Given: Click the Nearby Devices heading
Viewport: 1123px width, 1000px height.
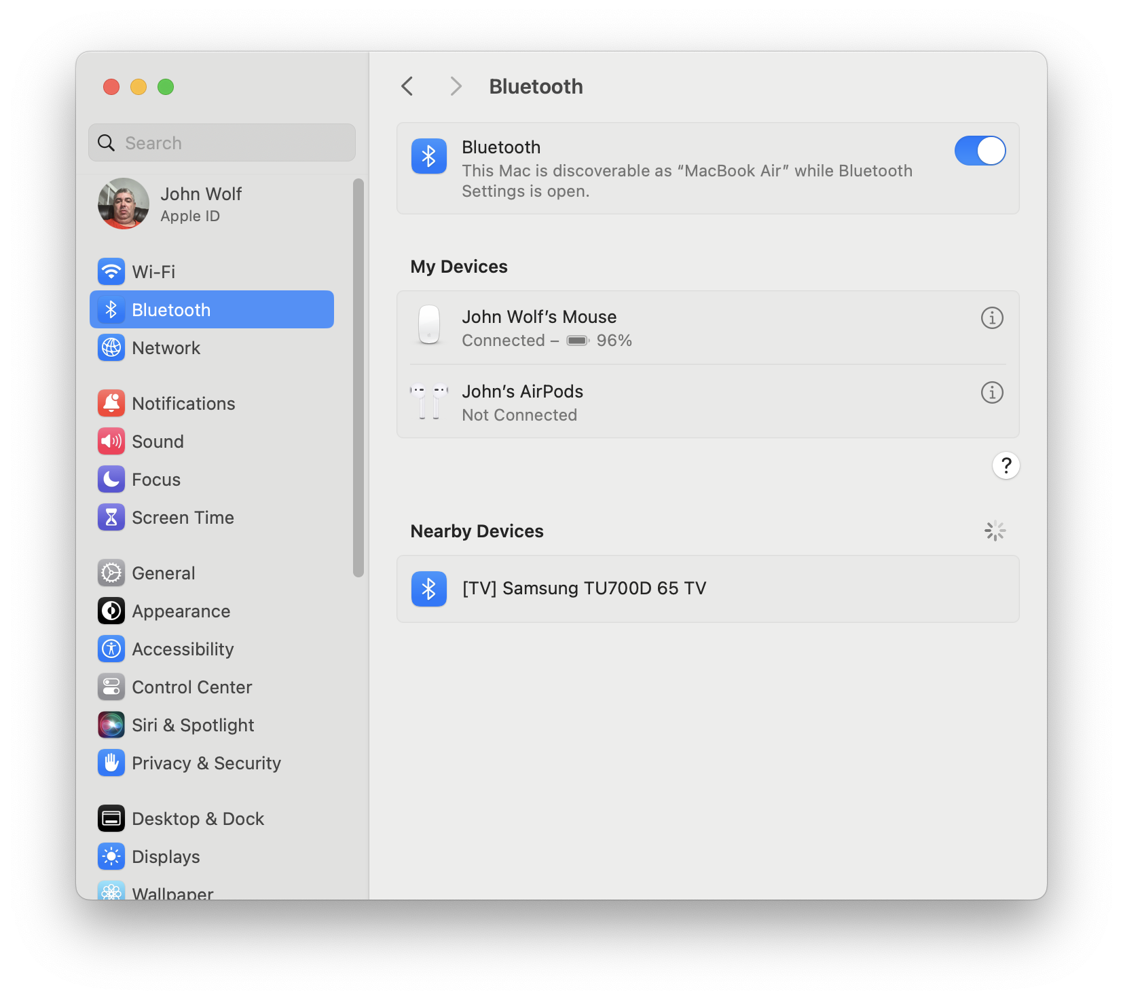Looking at the screenshot, I should click(x=477, y=531).
